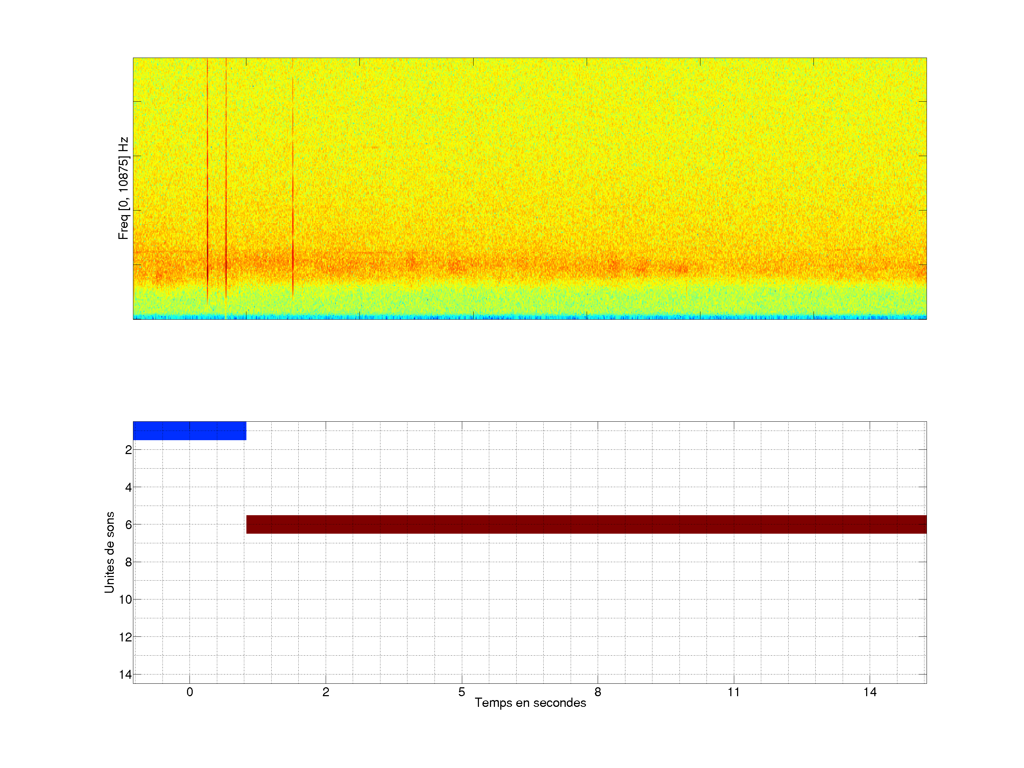Click x-axis tick label 2

325,692
